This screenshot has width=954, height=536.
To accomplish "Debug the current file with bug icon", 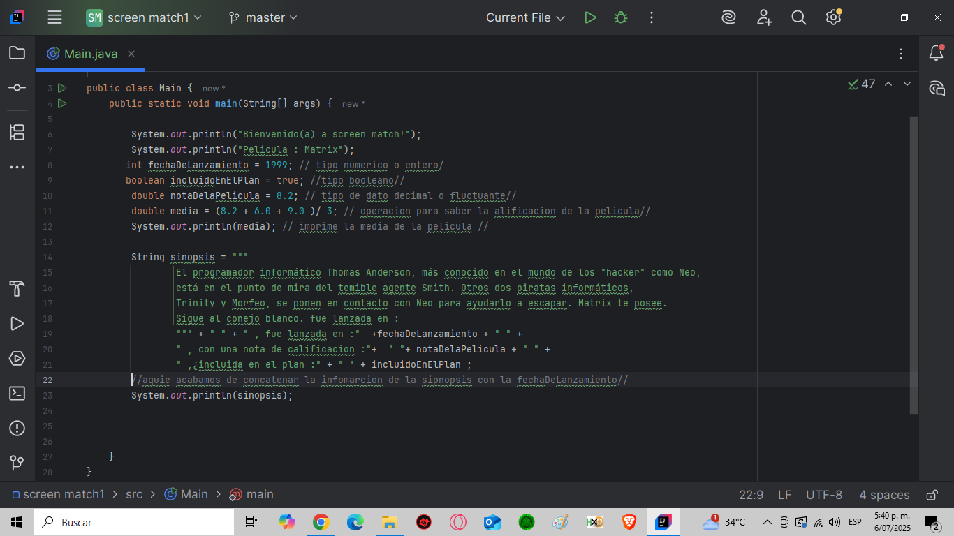I will pos(621,17).
